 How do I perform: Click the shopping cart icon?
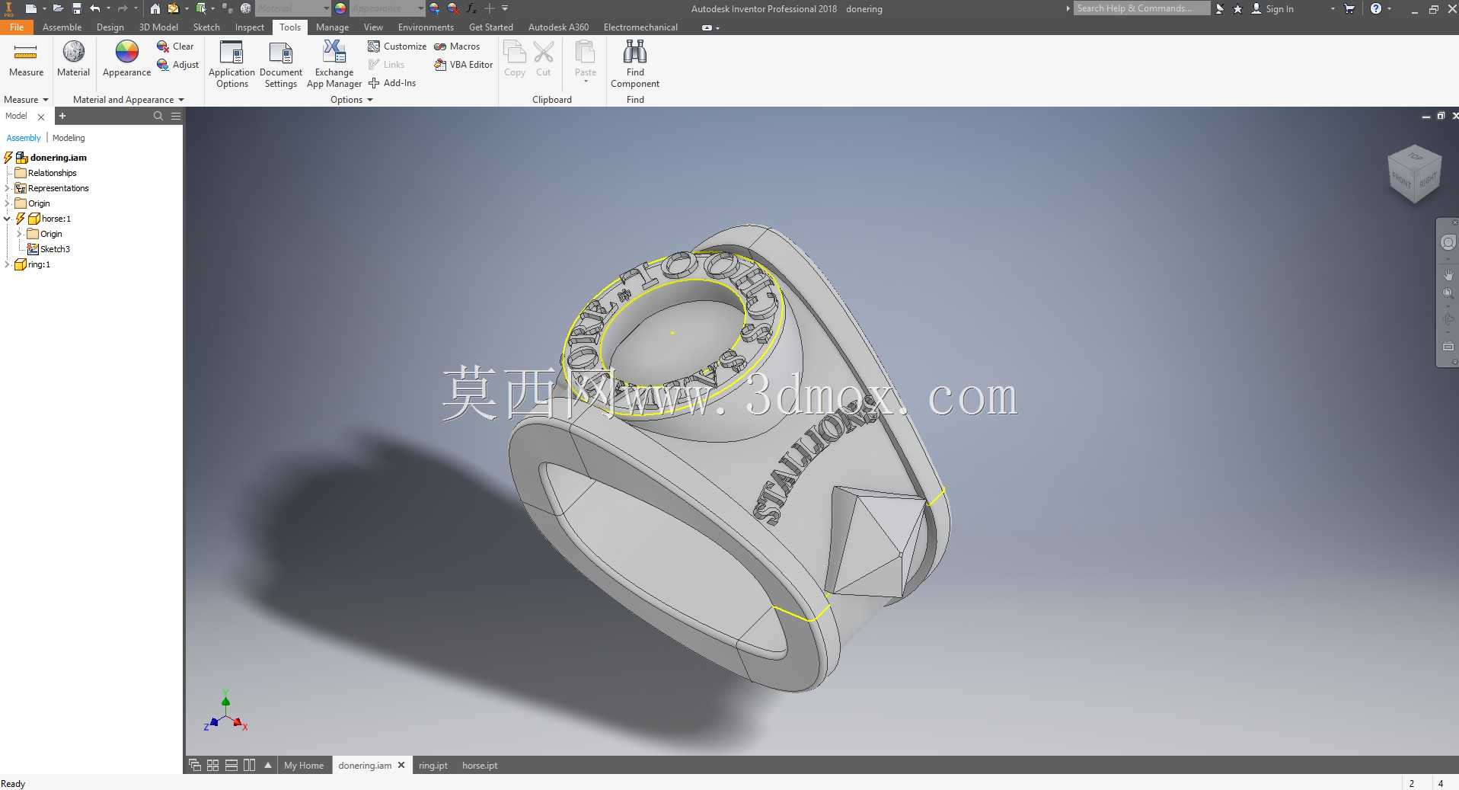point(1349,8)
